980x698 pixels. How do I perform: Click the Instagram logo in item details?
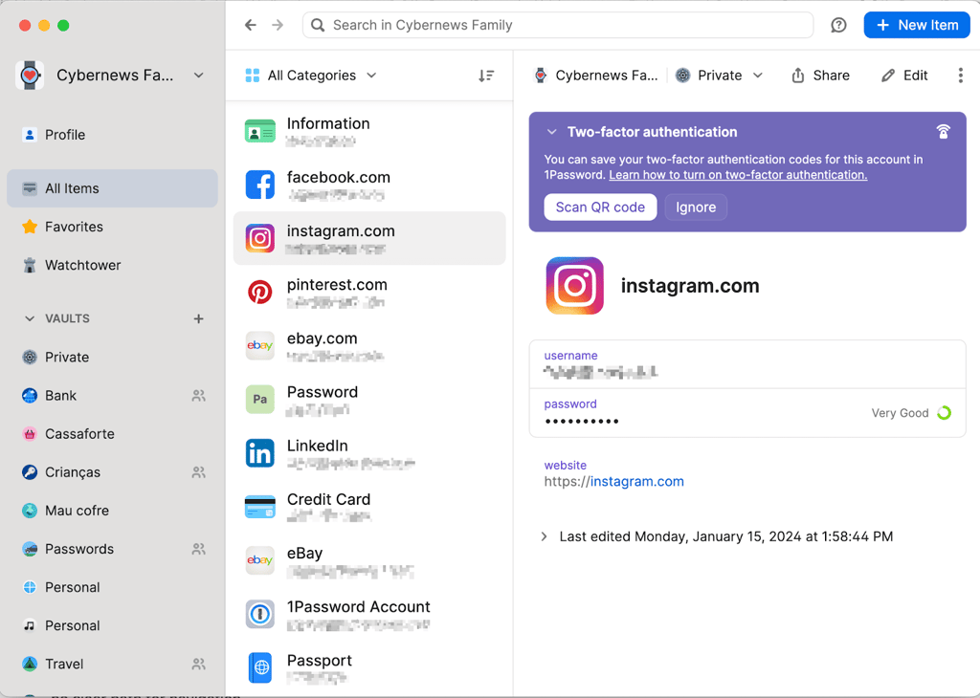(575, 285)
